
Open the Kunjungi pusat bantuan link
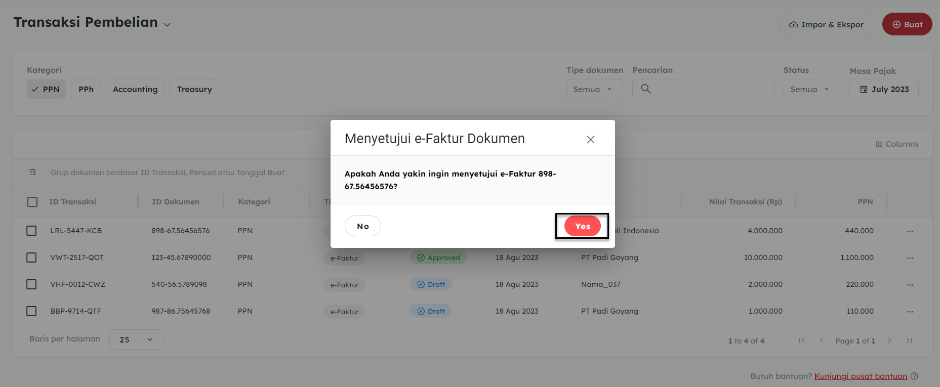click(860, 376)
